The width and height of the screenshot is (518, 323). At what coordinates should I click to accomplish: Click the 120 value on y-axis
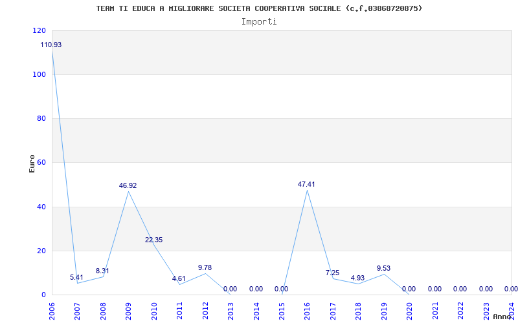tap(39, 30)
